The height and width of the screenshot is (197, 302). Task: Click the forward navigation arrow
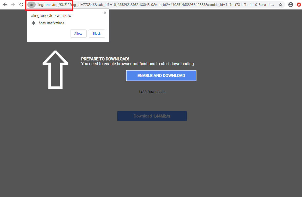point(13,5)
